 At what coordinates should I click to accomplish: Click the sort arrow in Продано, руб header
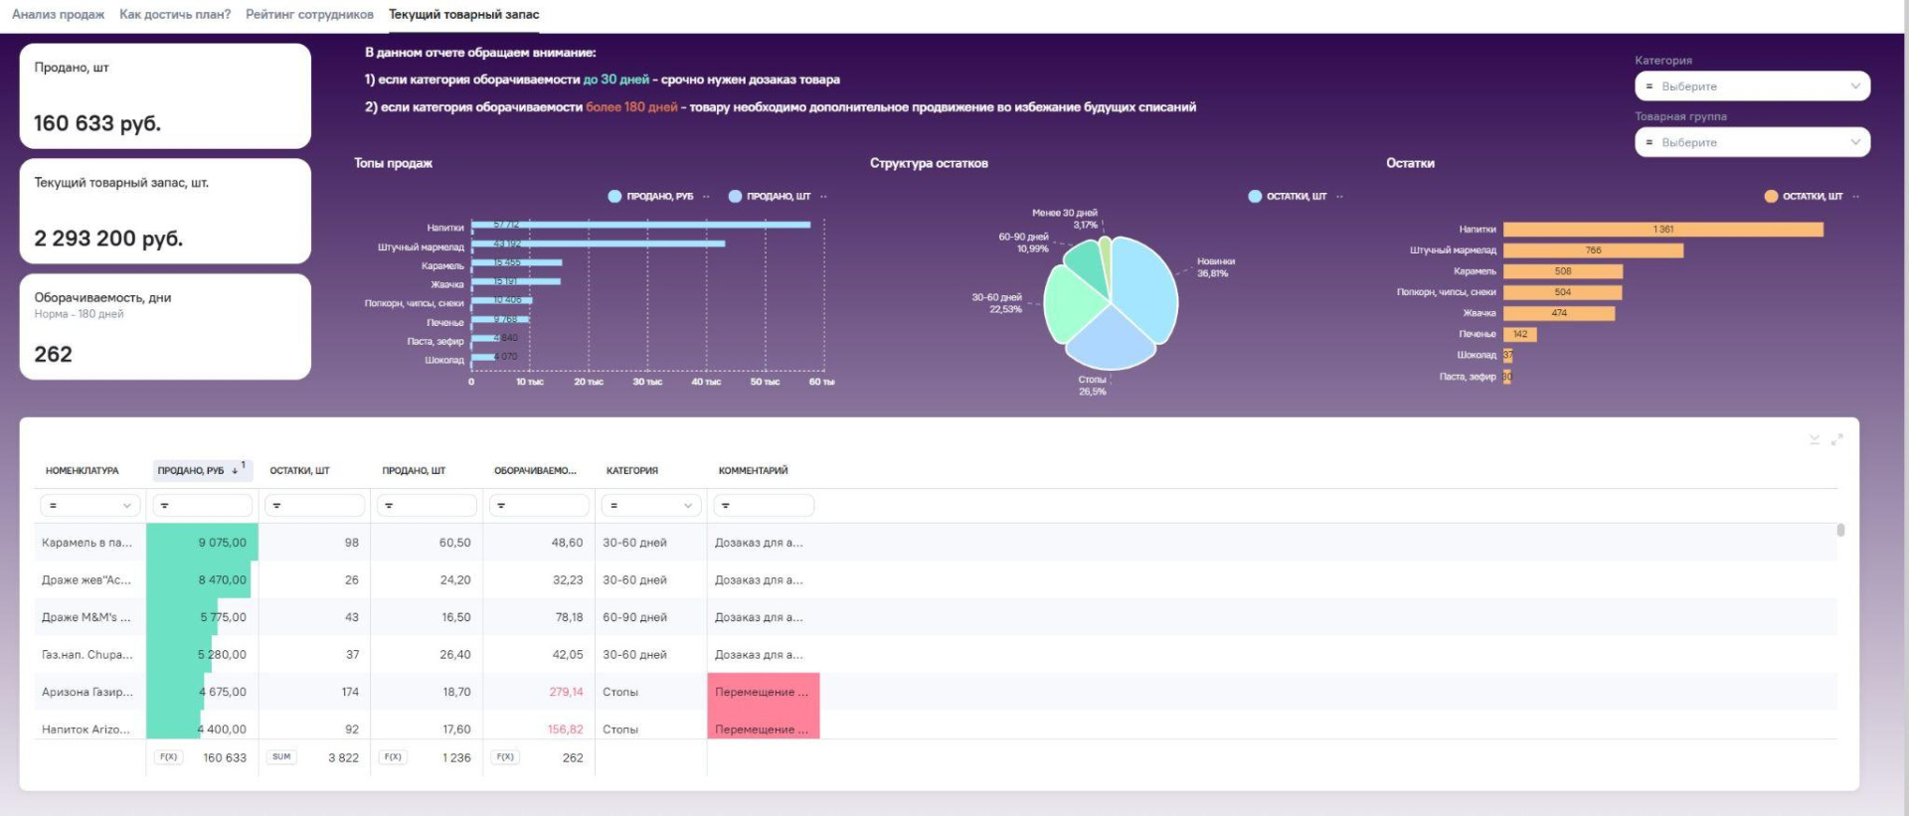(x=235, y=471)
